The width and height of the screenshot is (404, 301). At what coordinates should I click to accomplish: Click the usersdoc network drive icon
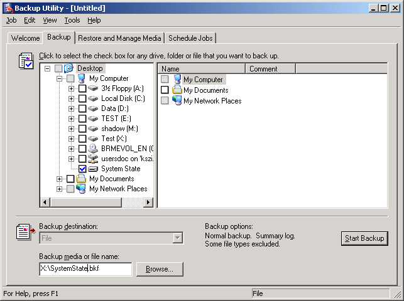93,159
